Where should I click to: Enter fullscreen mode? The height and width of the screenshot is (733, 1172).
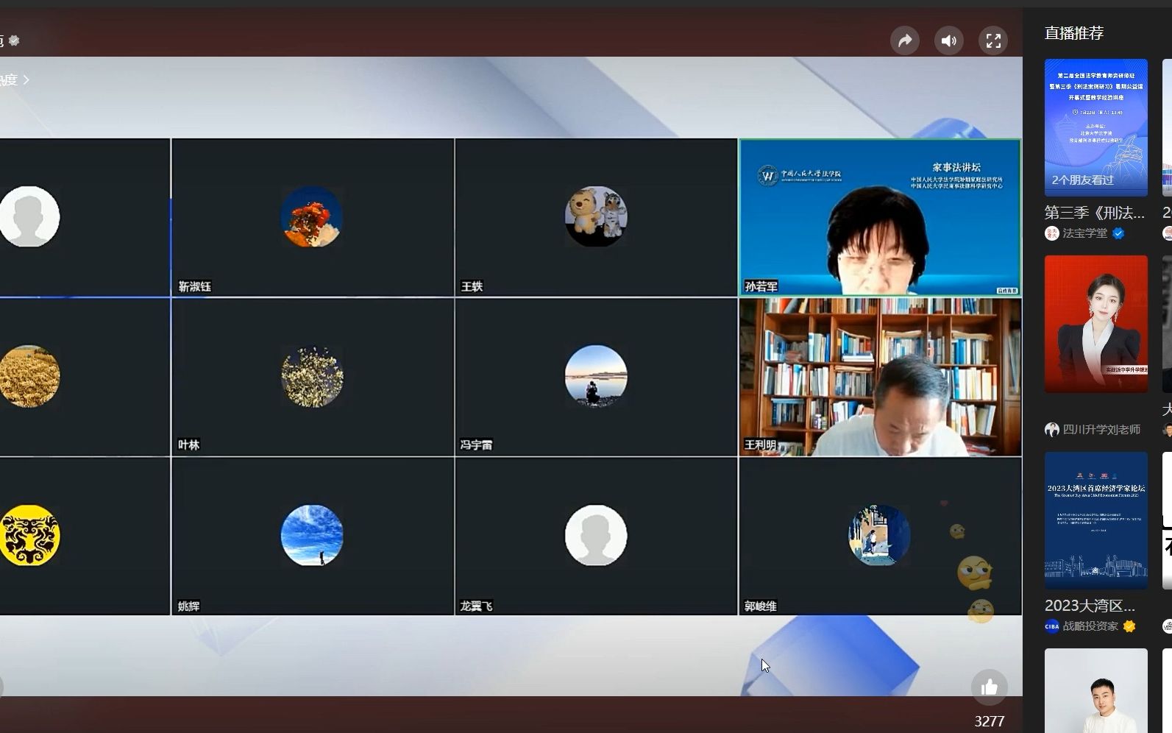(x=992, y=40)
